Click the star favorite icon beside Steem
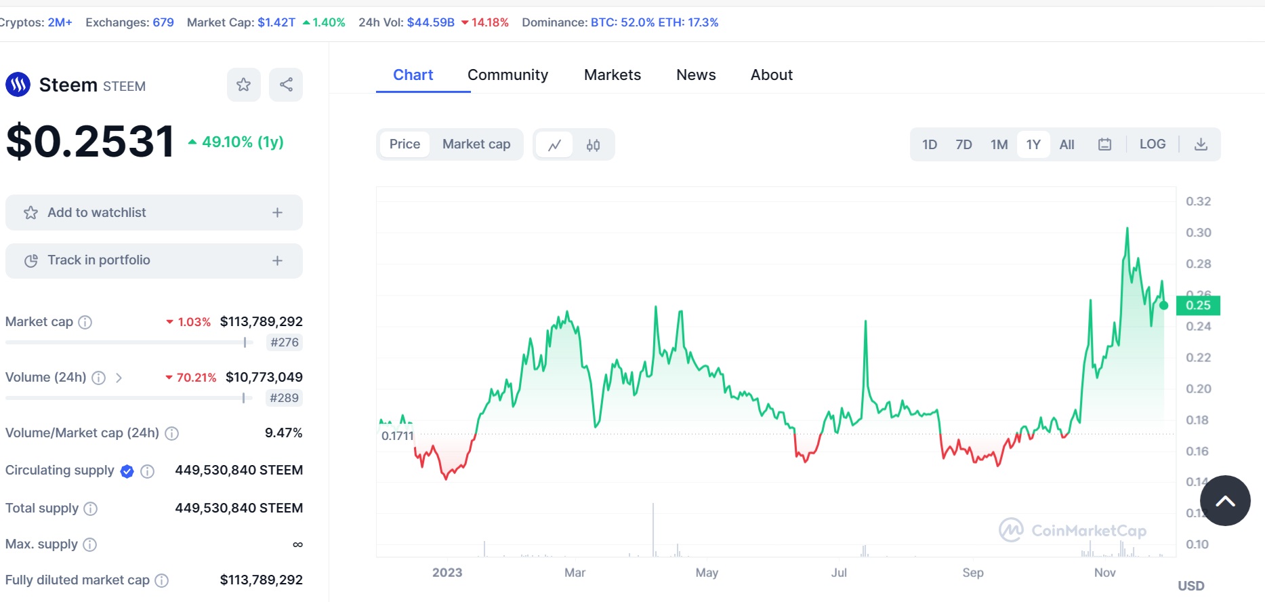This screenshot has width=1265, height=602. (243, 85)
